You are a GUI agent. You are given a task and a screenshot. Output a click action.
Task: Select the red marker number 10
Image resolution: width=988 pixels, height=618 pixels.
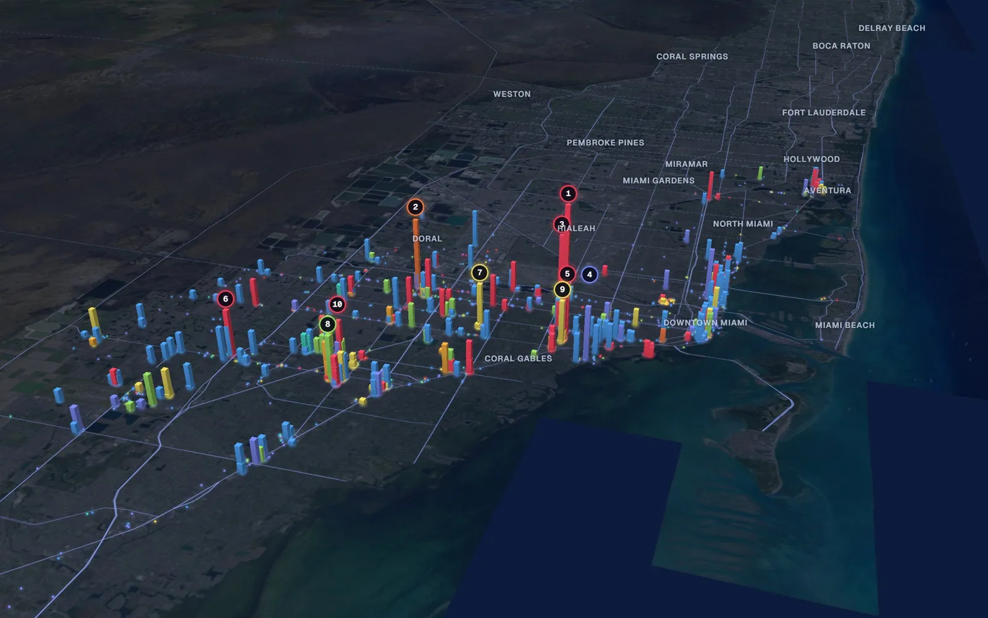tap(337, 304)
